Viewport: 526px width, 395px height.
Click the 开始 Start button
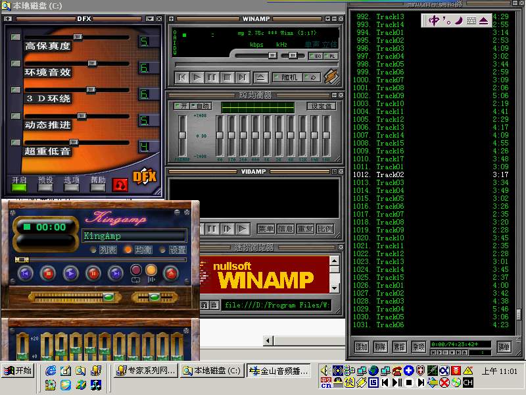point(18,371)
